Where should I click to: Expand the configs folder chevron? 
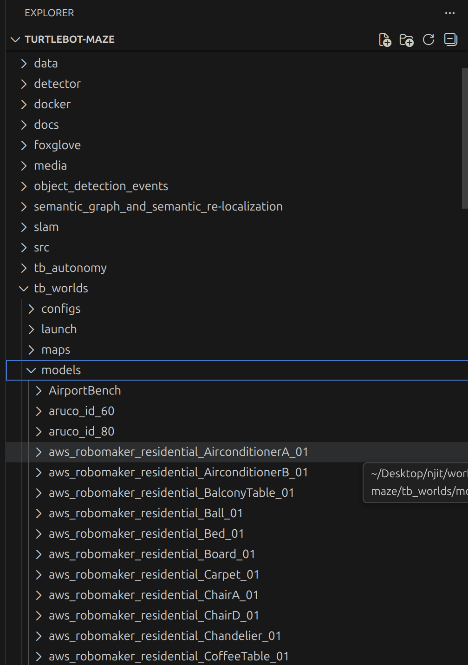(x=31, y=309)
